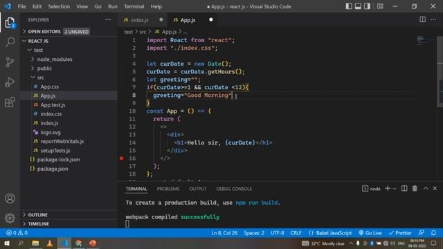The width and height of the screenshot is (443, 249).
Task: Expand the node_modules folder
Action: coord(69,59)
